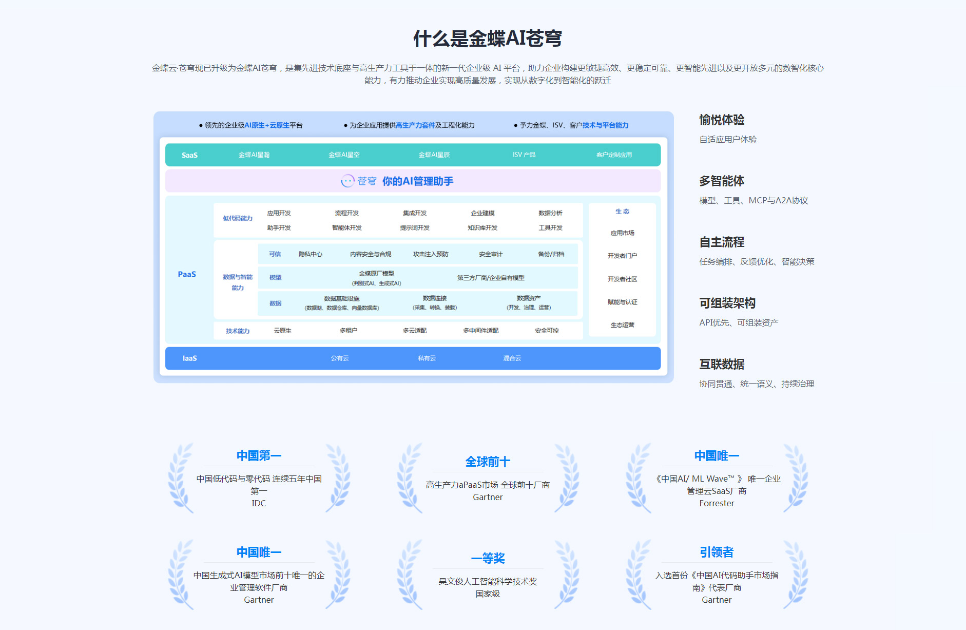This screenshot has width=966, height=630.
Task: Click 智能体开发 in the low-code section
Action: click(347, 228)
